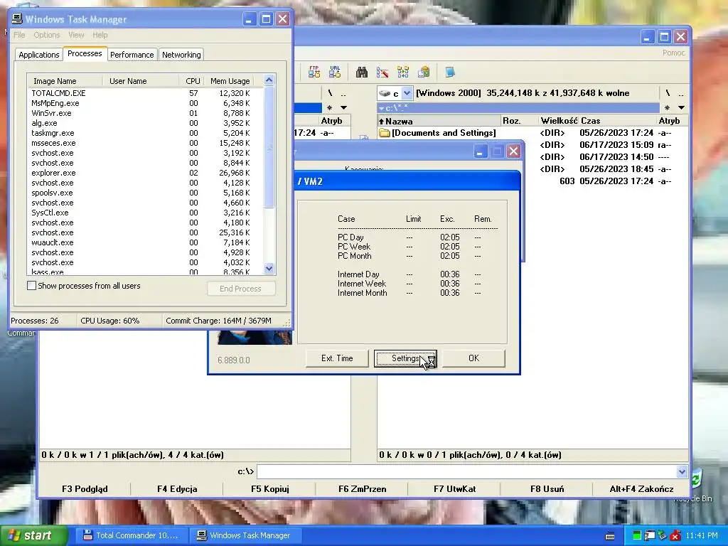This screenshot has height=546, width=728.
Task: Sort right panel by Nazwa column
Action: (x=439, y=121)
